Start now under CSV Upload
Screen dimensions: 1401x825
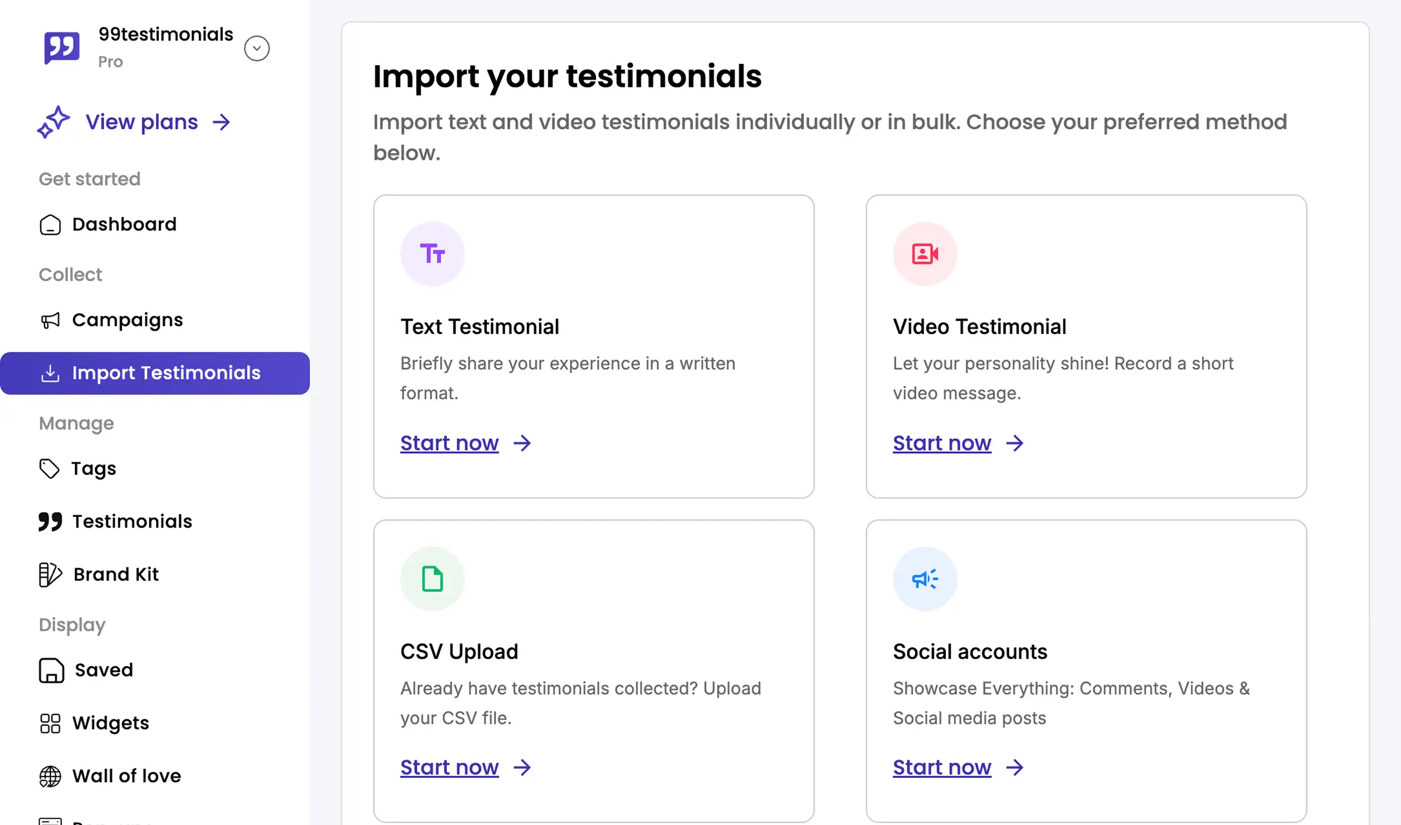(x=449, y=767)
